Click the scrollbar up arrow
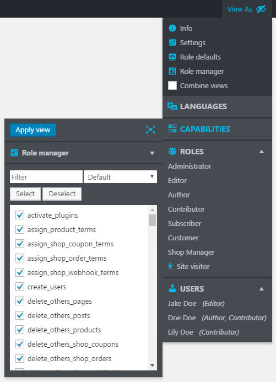Screen dimensions: 276x382 [153, 210]
